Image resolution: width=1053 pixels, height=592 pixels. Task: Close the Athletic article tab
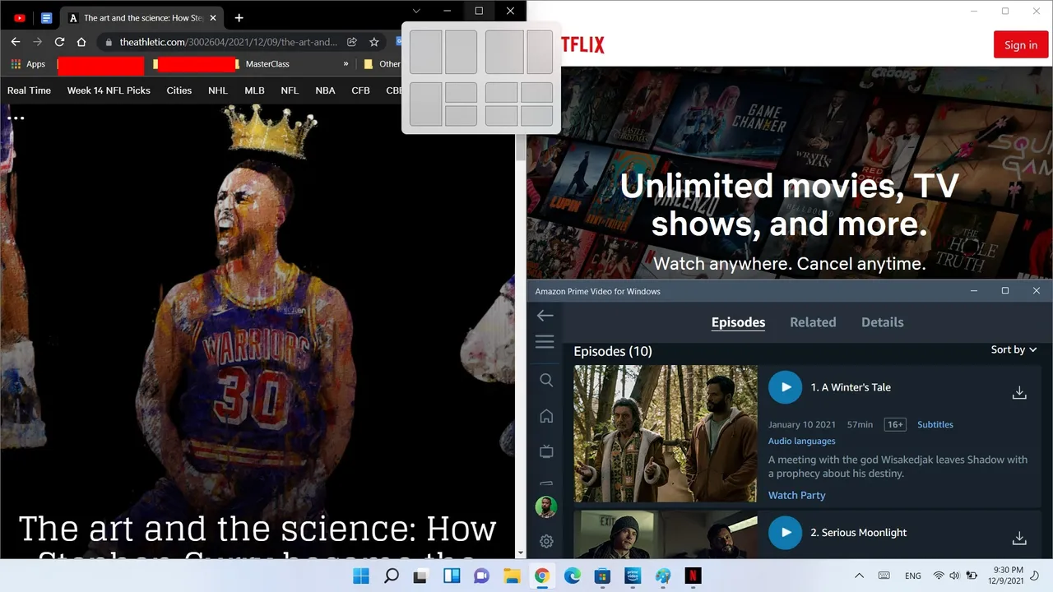click(x=214, y=17)
